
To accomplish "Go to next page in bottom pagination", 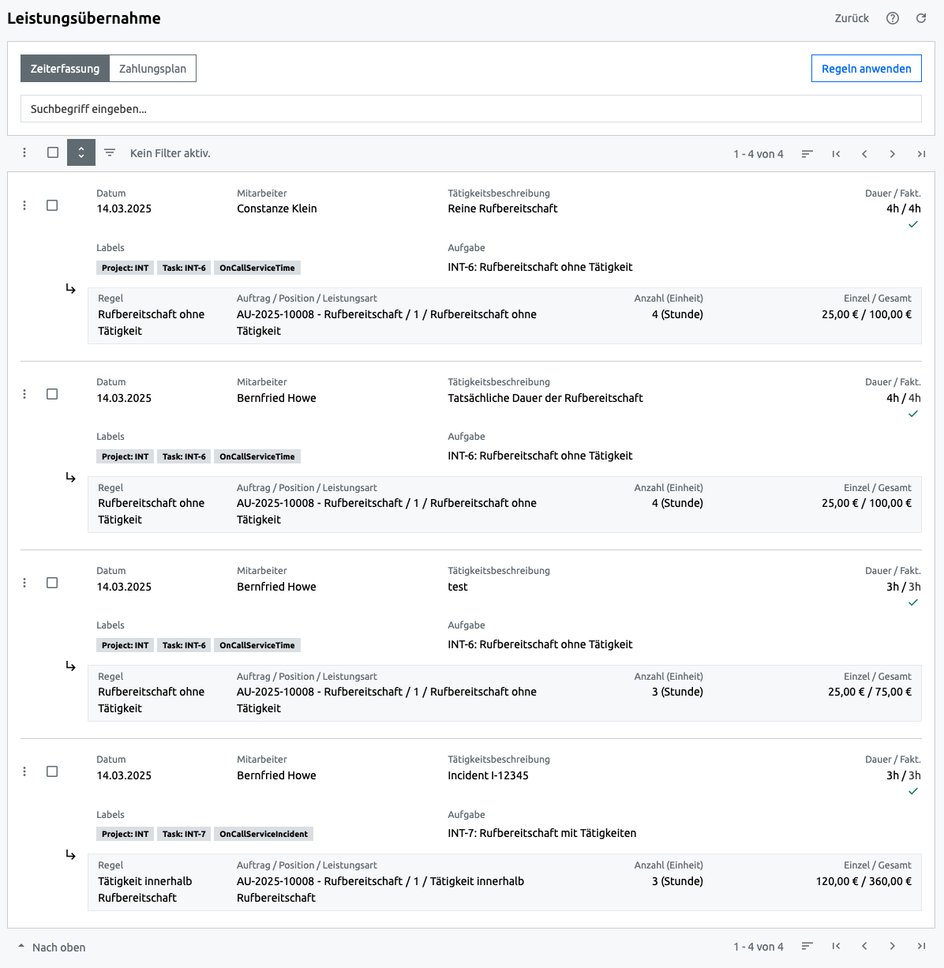I will [893, 946].
